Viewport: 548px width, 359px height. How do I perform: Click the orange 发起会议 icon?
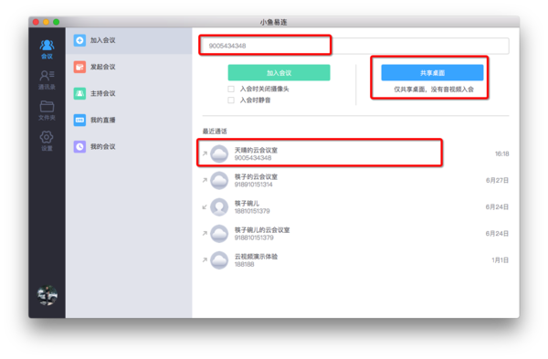tap(79, 67)
